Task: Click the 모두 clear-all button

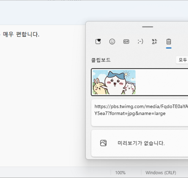Action: coord(182,60)
